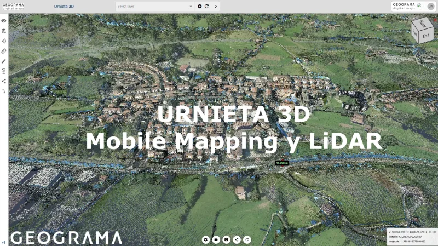Expand the chevron arrow in top toolbar
This screenshot has width=438, height=246.
216,6
